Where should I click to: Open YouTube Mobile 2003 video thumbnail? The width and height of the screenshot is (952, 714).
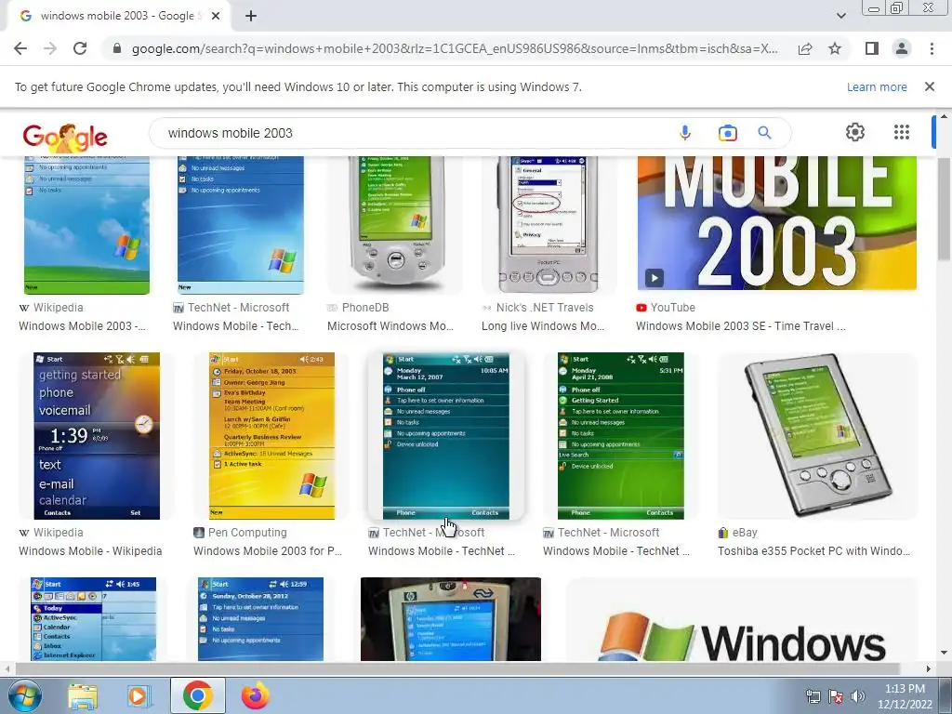pyautogui.click(x=776, y=223)
